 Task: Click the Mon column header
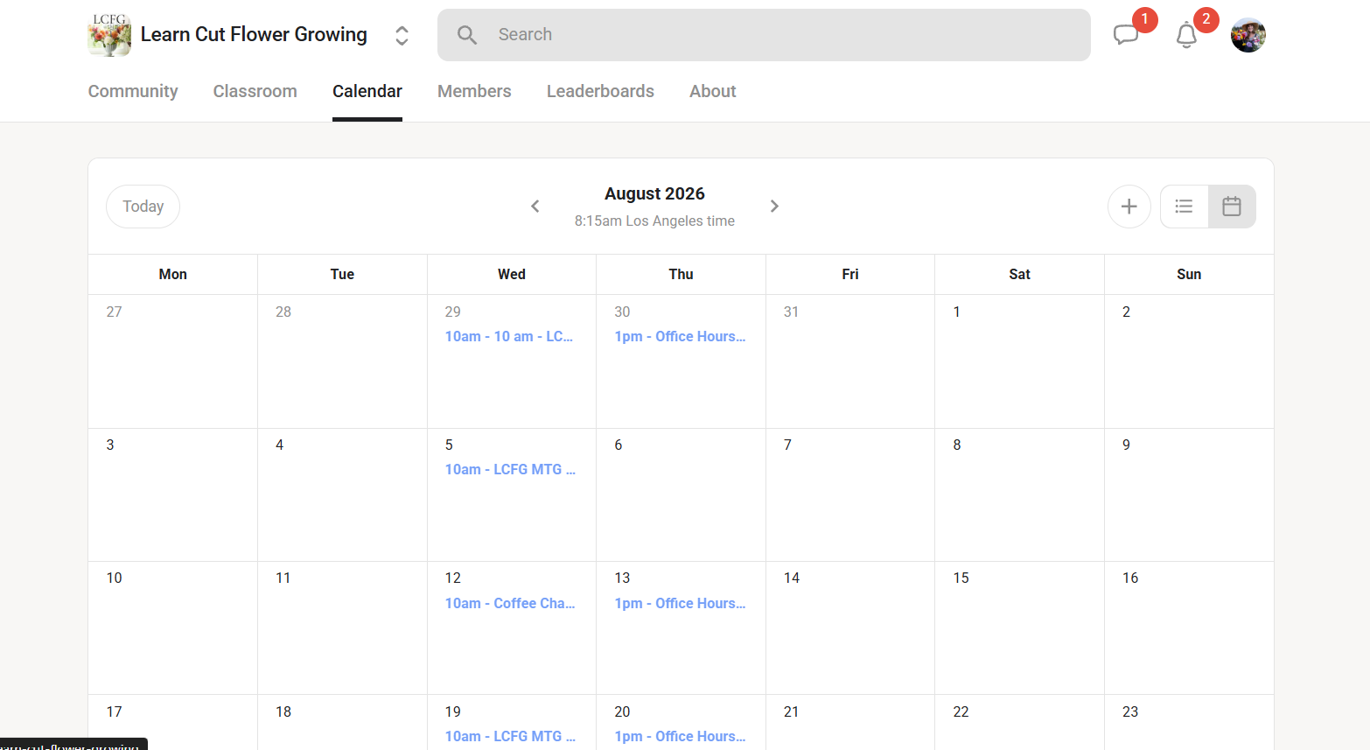(x=172, y=275)
